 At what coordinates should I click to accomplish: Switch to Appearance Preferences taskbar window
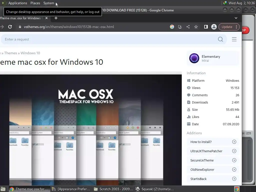(x=71, y=189)
